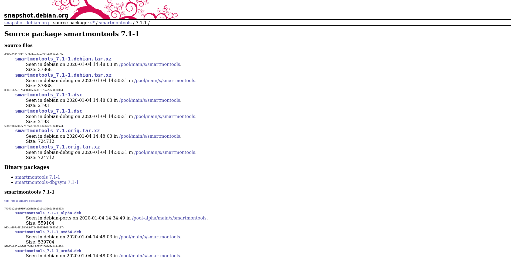Viewport: 515px width, 257px height.
Task: Click hash 99bf5e815aab162f5d7dc9f825150fd2edfdd604
Action: point(34,246)
